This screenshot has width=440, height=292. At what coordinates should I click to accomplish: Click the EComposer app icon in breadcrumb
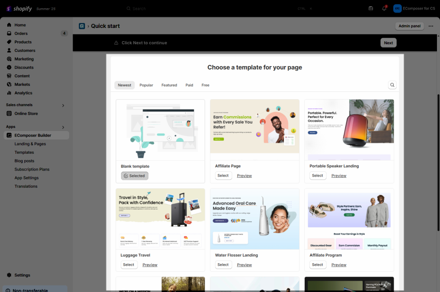point(82,26)
